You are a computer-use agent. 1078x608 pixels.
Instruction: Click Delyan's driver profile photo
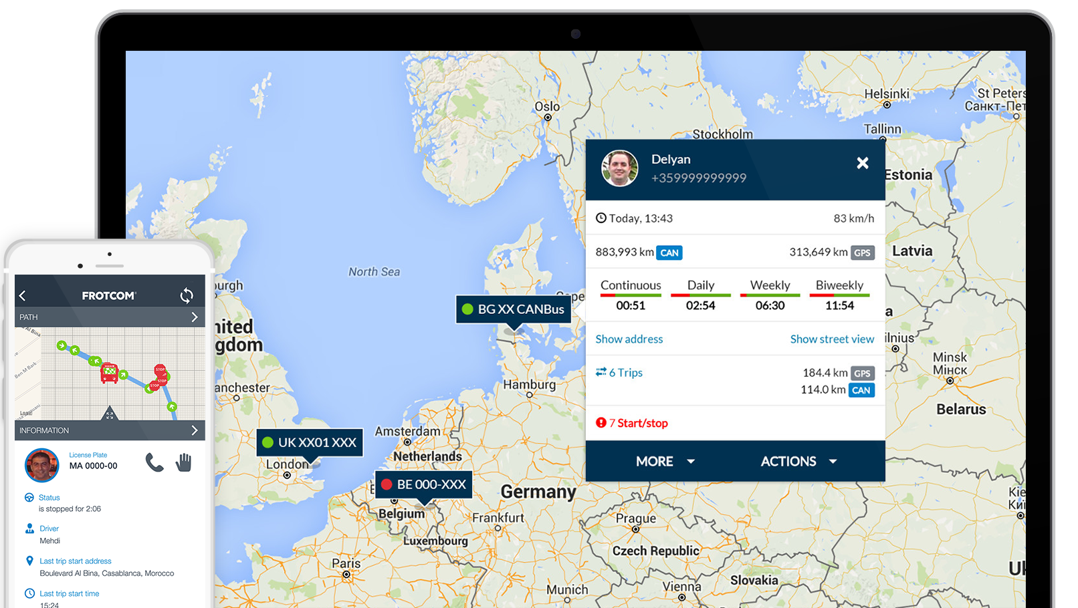pos(619,168)
